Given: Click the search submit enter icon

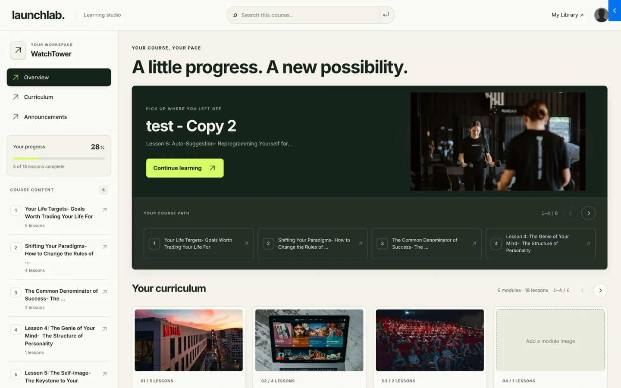Looking at the screenshot, I should pyautogui.click(x=386, y=15).
